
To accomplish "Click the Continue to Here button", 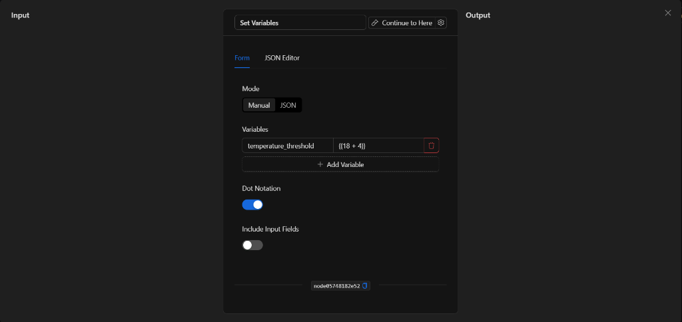I will point(402,23).
